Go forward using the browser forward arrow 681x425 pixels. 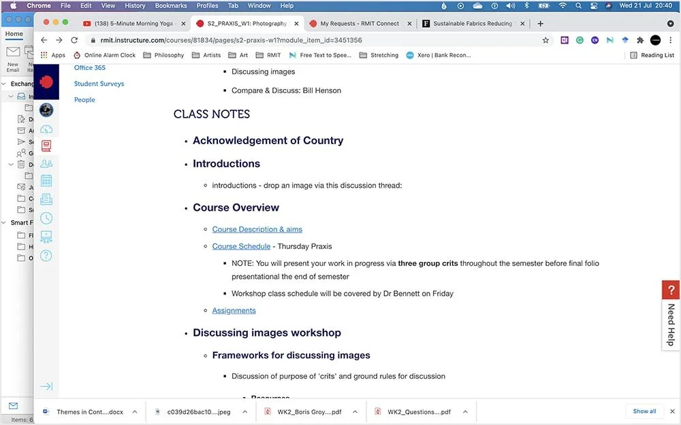click(59, 40)
